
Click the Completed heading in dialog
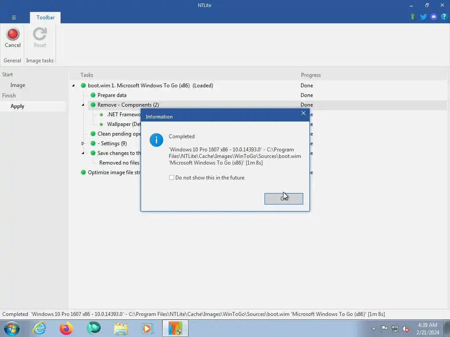pyautogui.click(x=181, y=136)
